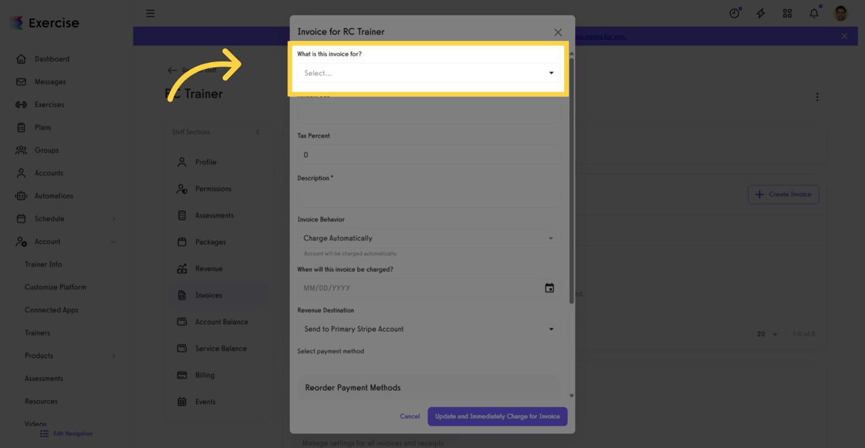Open Groups in sidebar

pyautogui.click(x=46, y=150)
